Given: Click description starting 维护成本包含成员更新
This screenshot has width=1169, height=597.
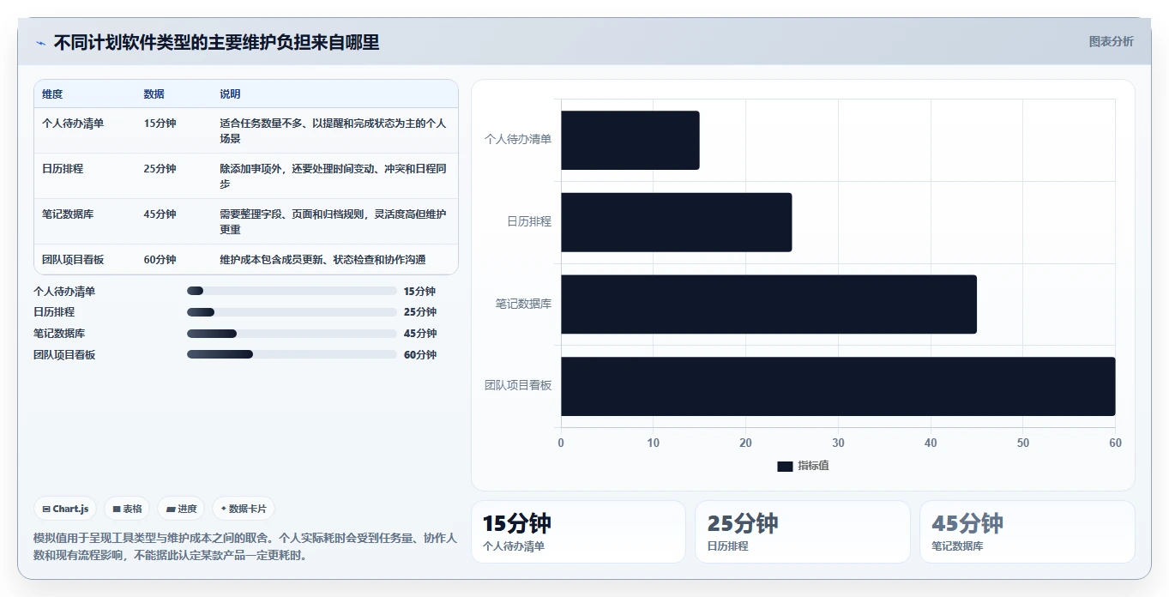Looking at the screenshot, I should click(x=322, y=260).
